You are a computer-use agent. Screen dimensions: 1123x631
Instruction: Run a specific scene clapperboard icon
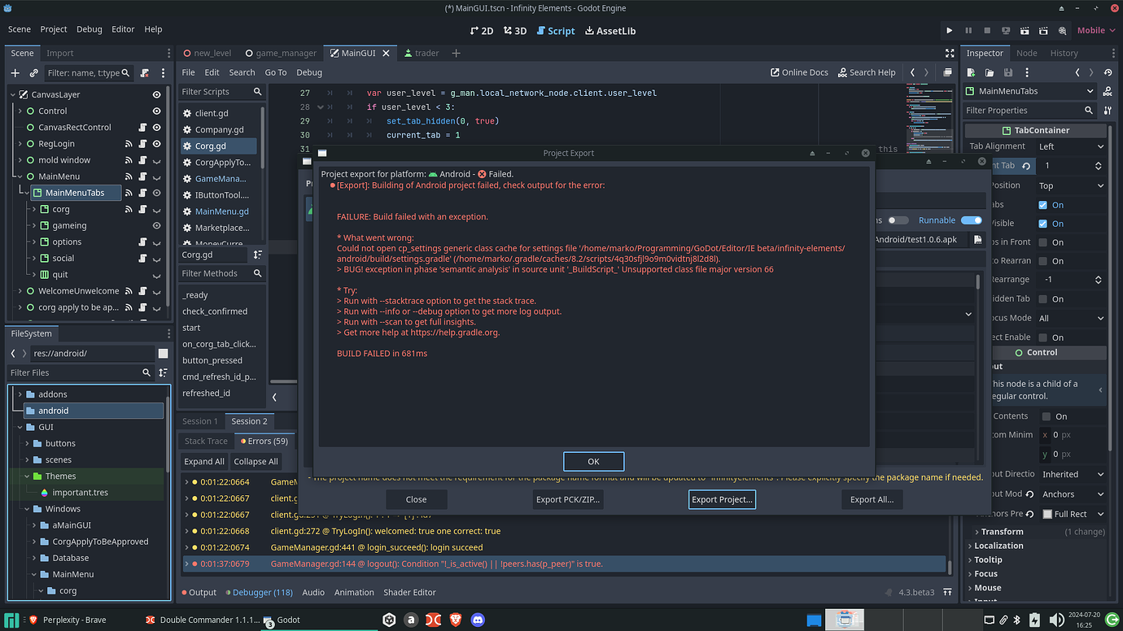(x=1043, y=30)
